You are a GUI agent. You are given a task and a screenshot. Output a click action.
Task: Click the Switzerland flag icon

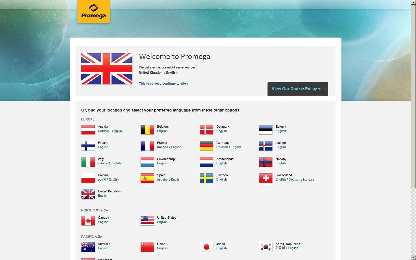(265, 178)
